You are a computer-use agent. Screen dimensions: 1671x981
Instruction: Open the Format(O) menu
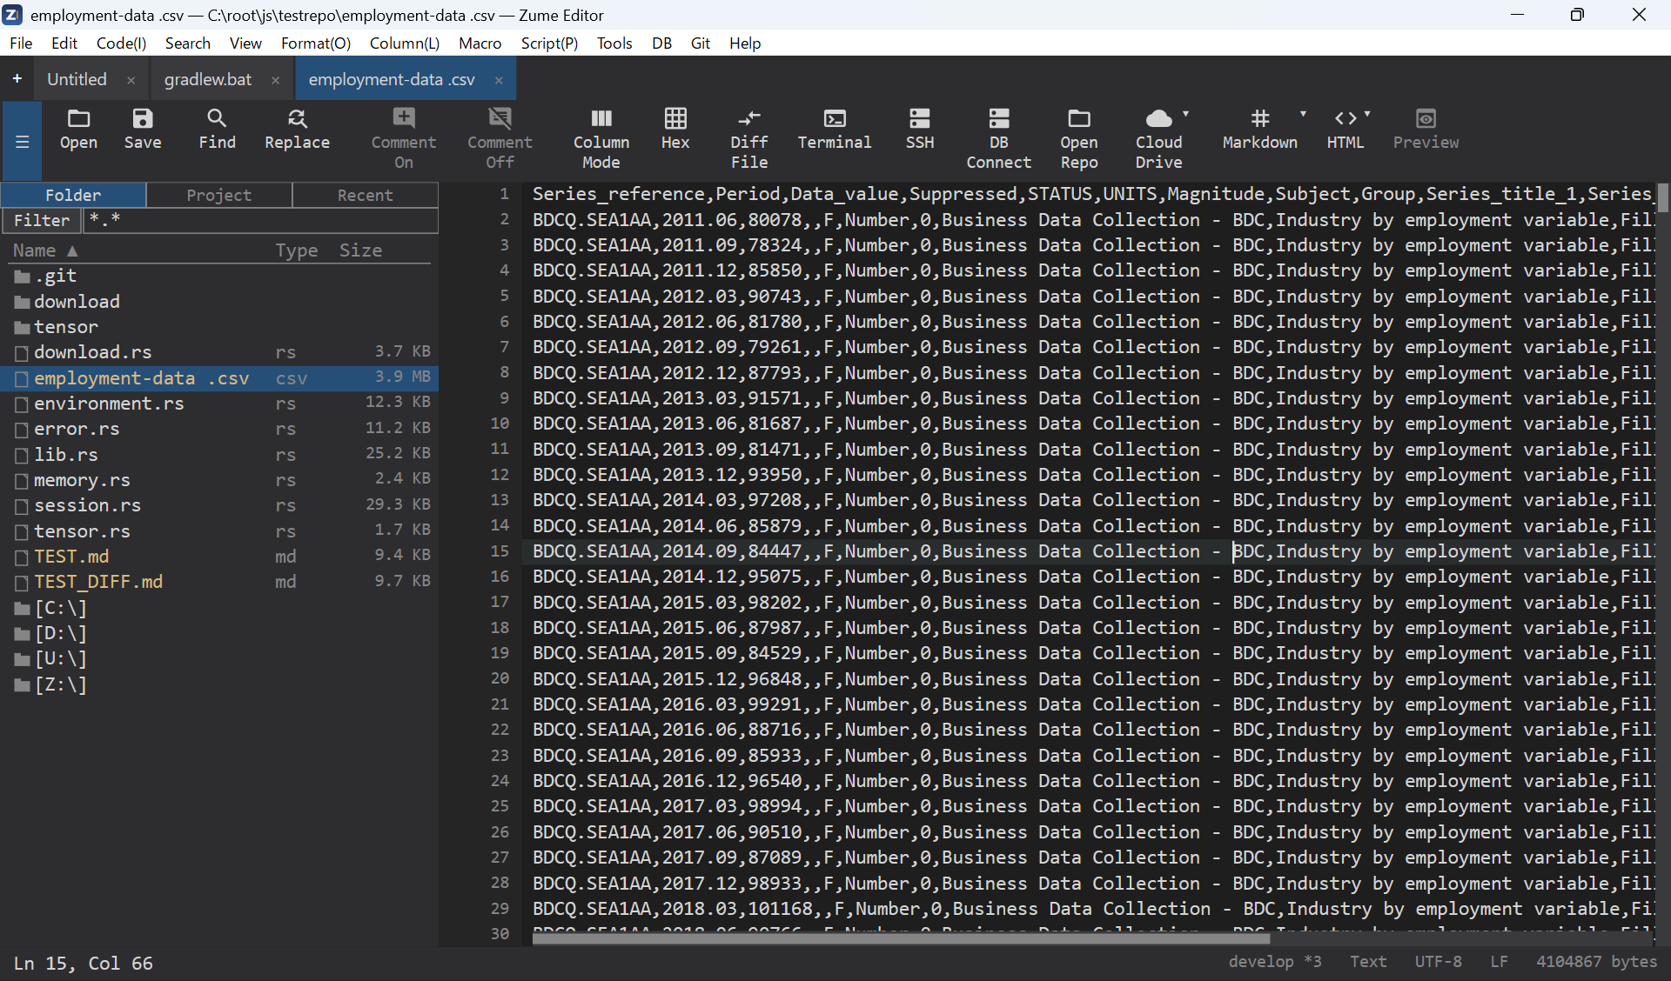tap(316, 43)
